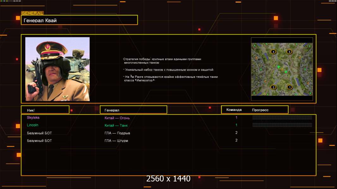Select player Skyleks in the list

pos(33,117)
